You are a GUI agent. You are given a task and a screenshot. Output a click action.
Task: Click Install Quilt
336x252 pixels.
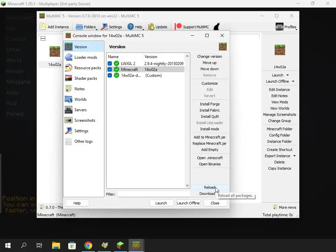coord(210,116)
